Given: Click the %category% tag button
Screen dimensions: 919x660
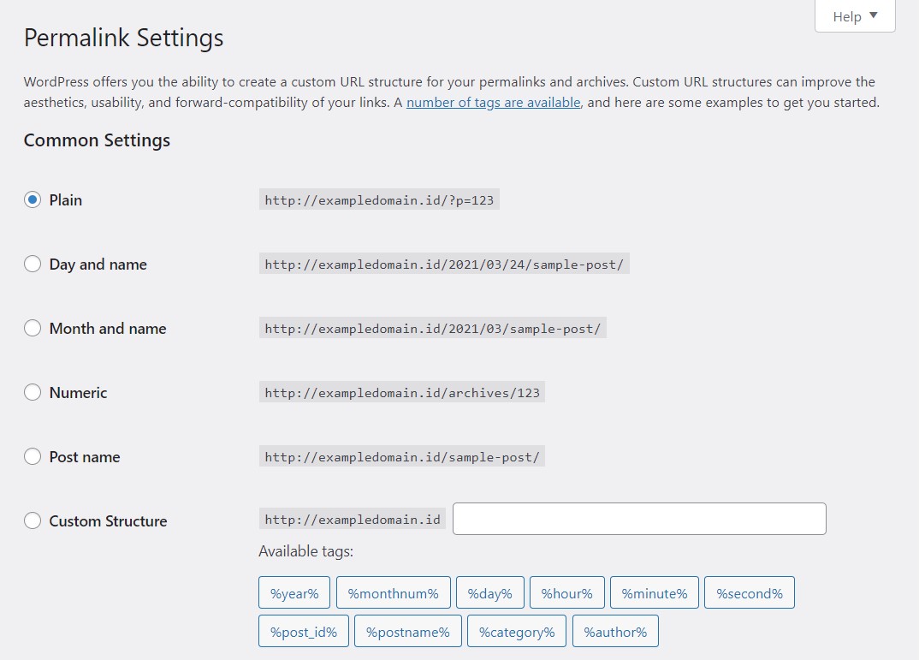Looking at the screenshot, I should (x=517, y=632).
